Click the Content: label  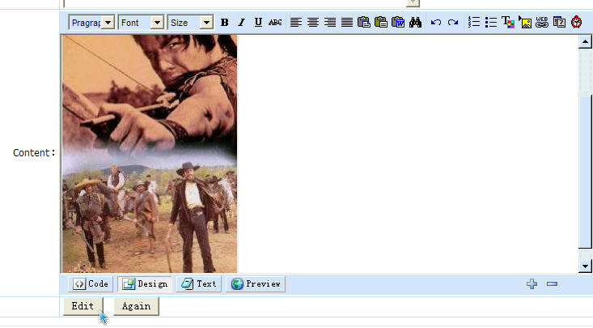(34, 152)
